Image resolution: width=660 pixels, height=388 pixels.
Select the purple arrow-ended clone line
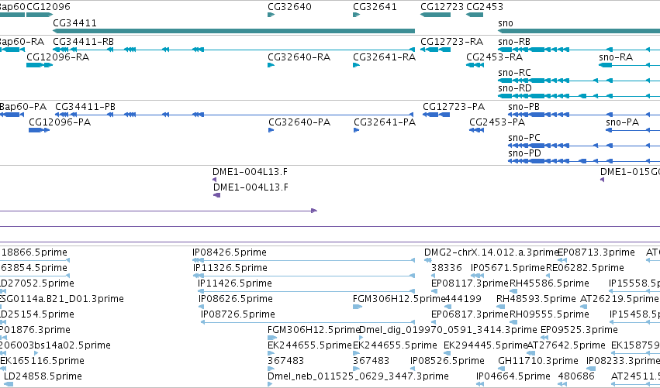click(158, 211)
